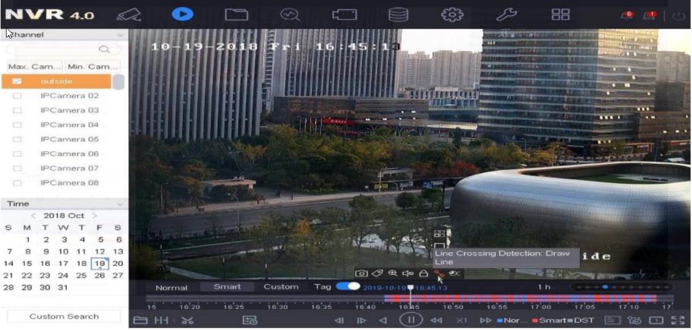
Task: Take a snapshot with the capture icon
Action: point(361,273)
